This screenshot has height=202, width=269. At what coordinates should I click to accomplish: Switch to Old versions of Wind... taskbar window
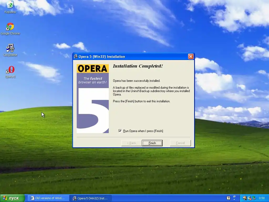48,198
